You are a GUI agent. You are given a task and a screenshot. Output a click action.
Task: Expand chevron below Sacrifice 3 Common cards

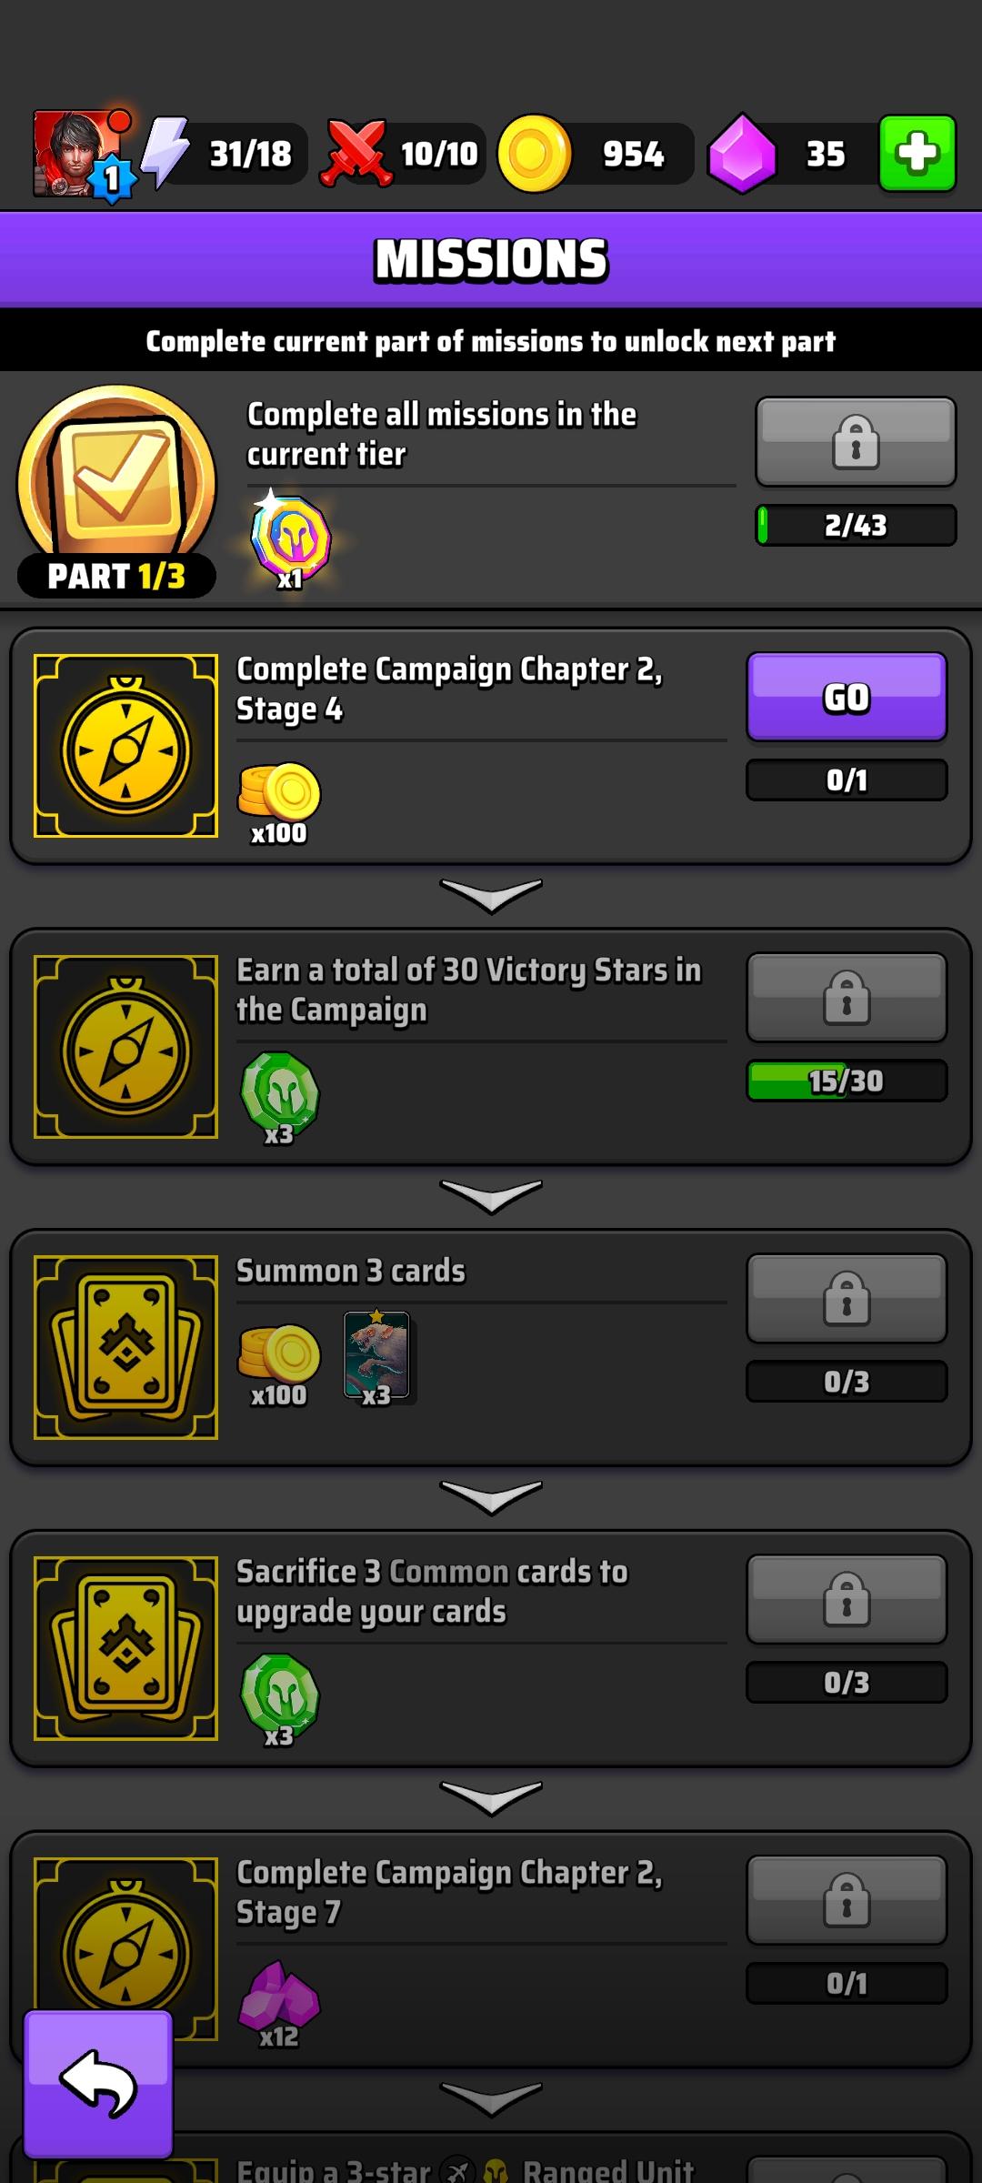[x=491, y=1798]
